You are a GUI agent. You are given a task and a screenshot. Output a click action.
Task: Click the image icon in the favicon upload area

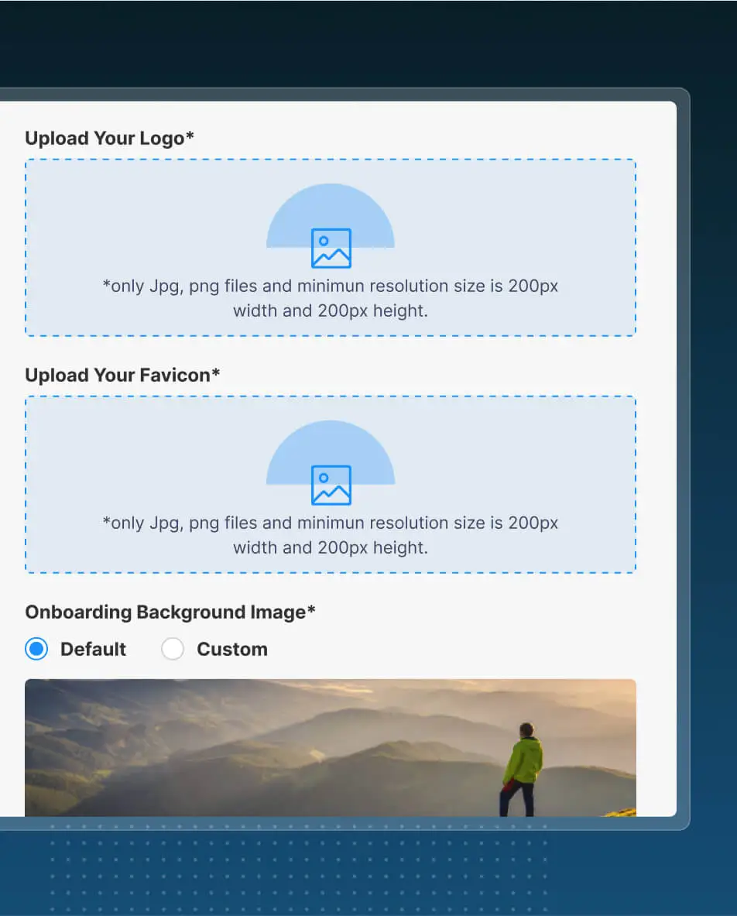331,485
